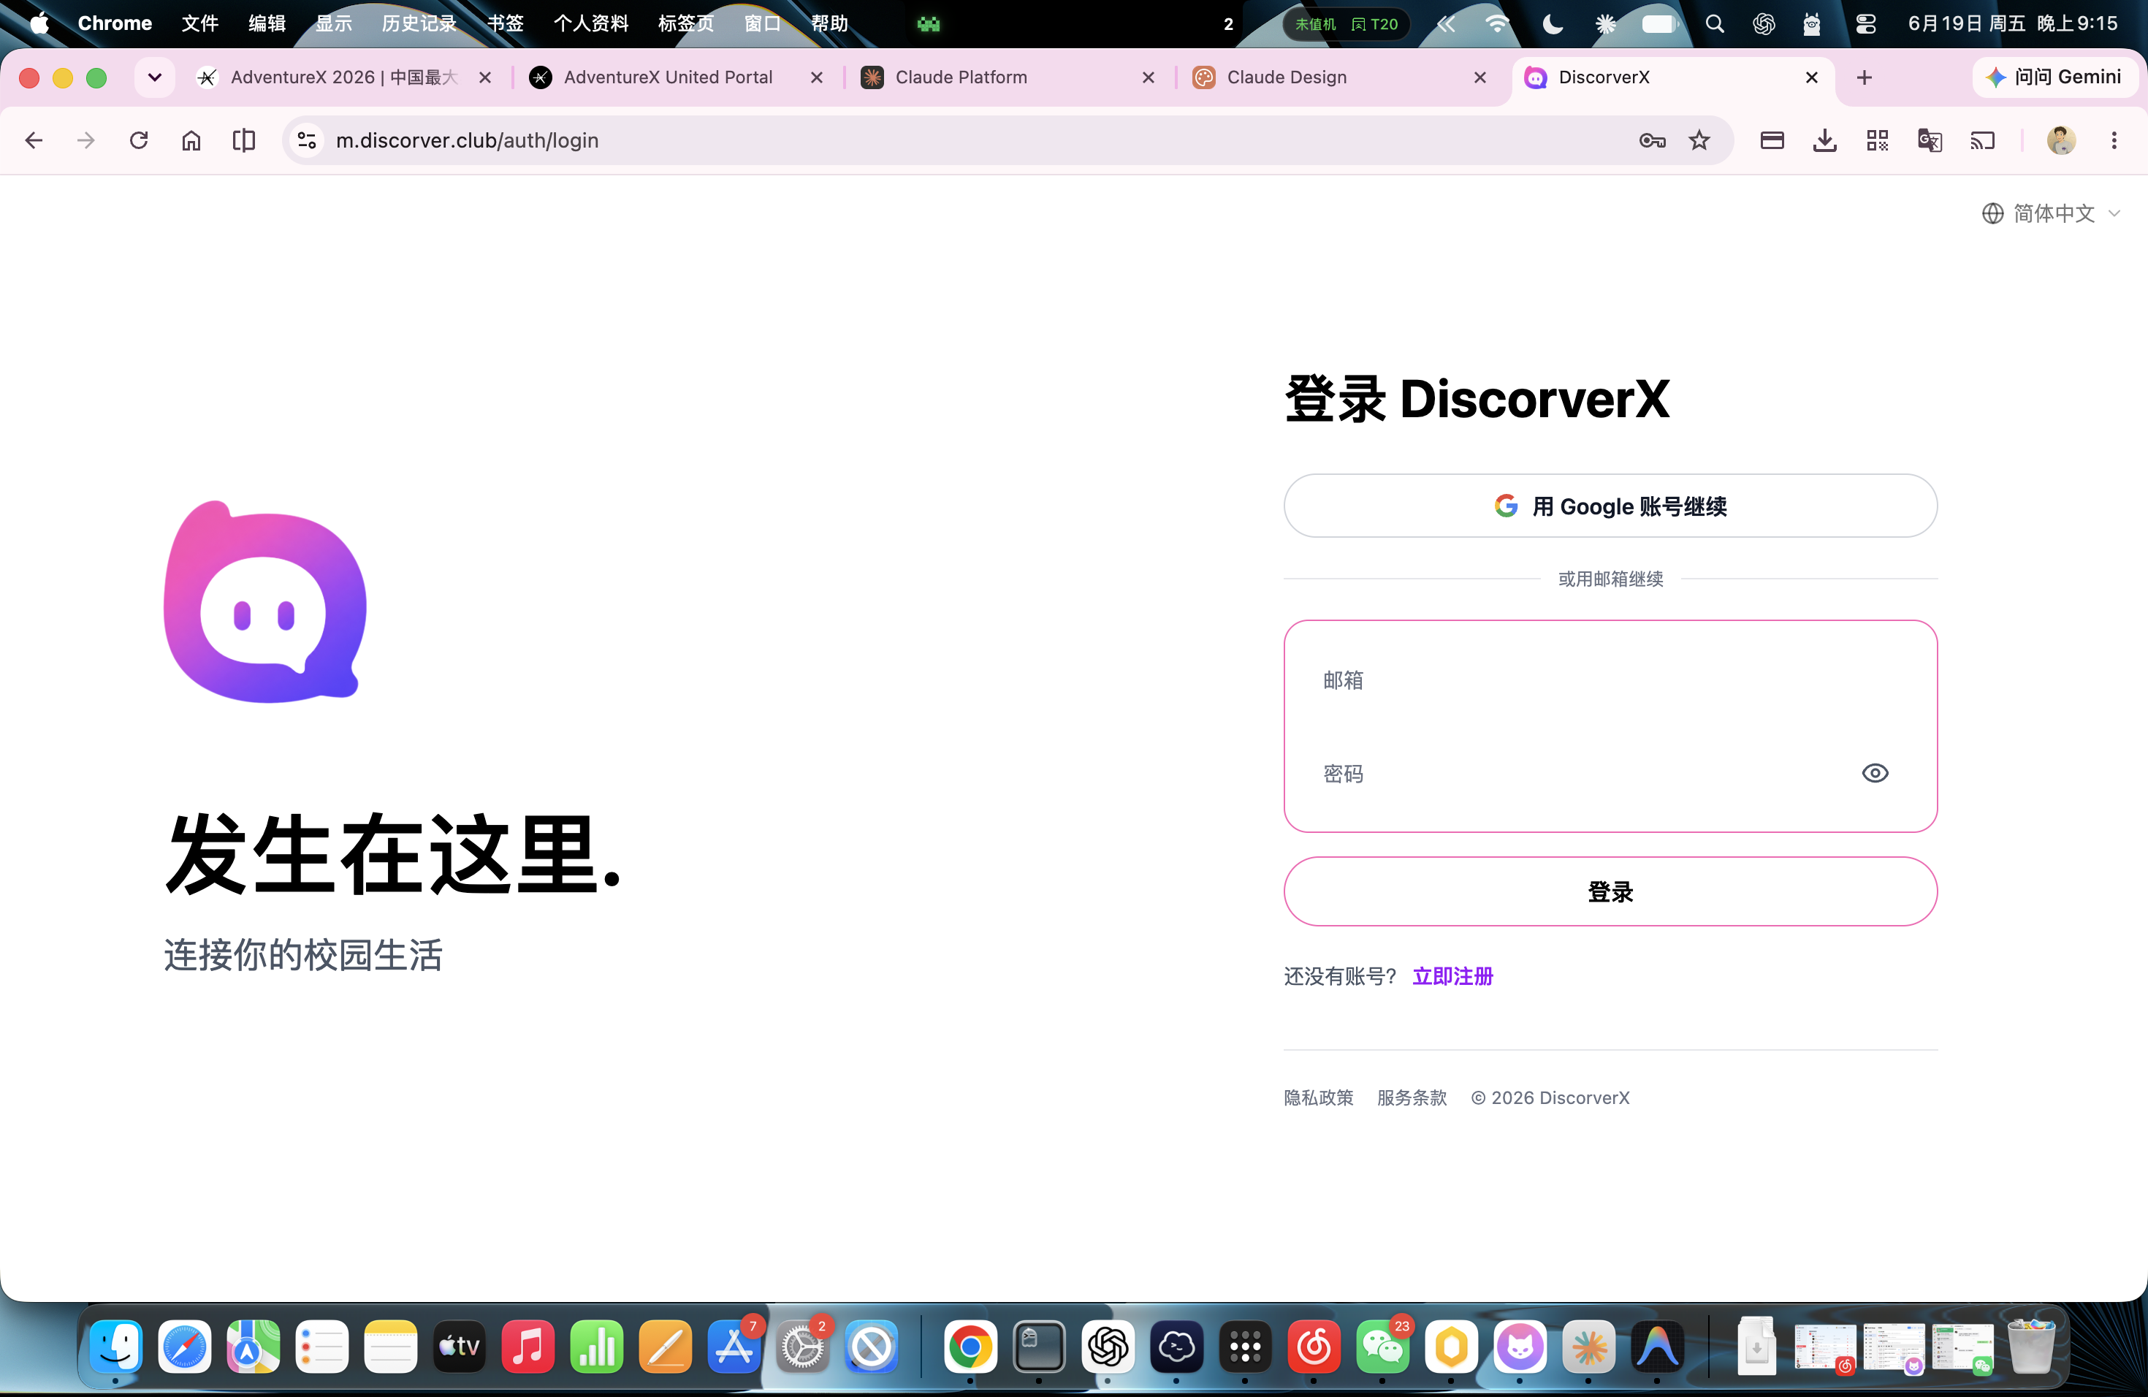The width and height of the screenshot is (2148, 1397).
Task: Open the 立即注册 link
Action: pyautogui.click(x=1452, y=976)
